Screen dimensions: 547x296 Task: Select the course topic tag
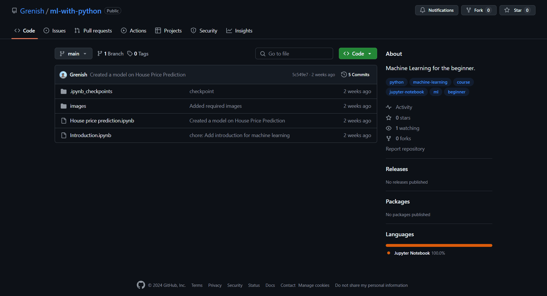(x=463, y=82)
